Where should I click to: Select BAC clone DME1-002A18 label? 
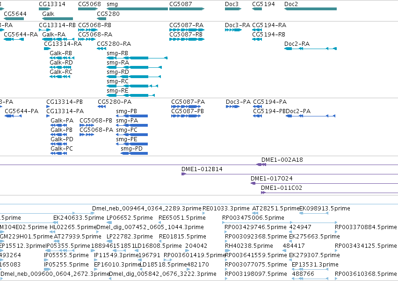pyautogui.click(x=282, y=160)
